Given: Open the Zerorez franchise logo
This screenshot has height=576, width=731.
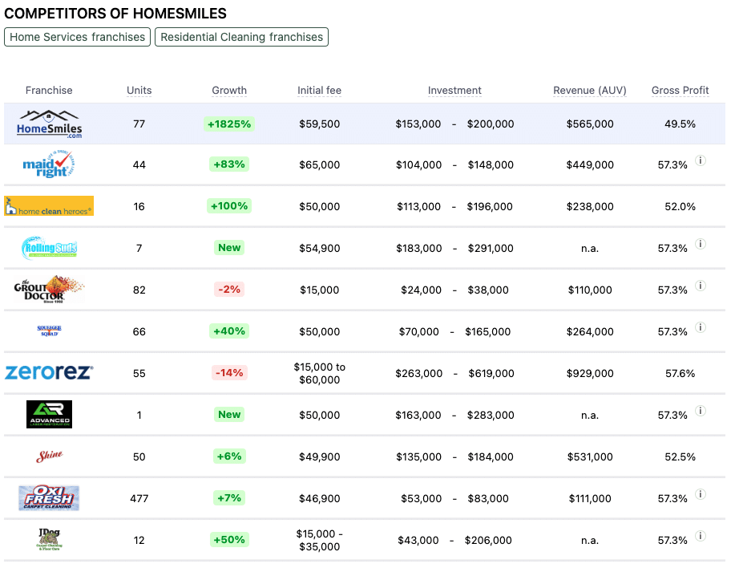Looking at the screenshot, I should 49,372.
